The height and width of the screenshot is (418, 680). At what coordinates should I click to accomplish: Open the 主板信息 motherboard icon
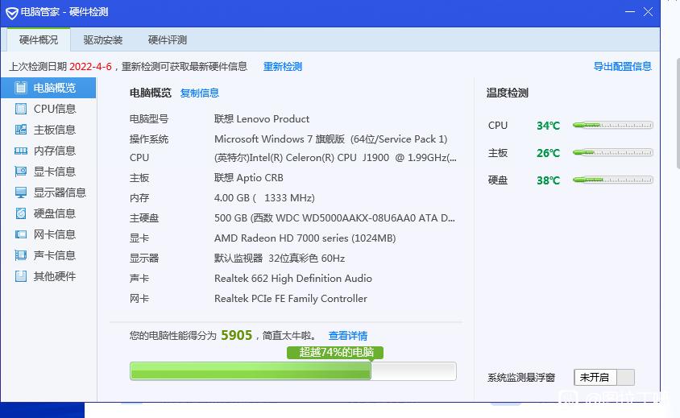coord(20,130)
